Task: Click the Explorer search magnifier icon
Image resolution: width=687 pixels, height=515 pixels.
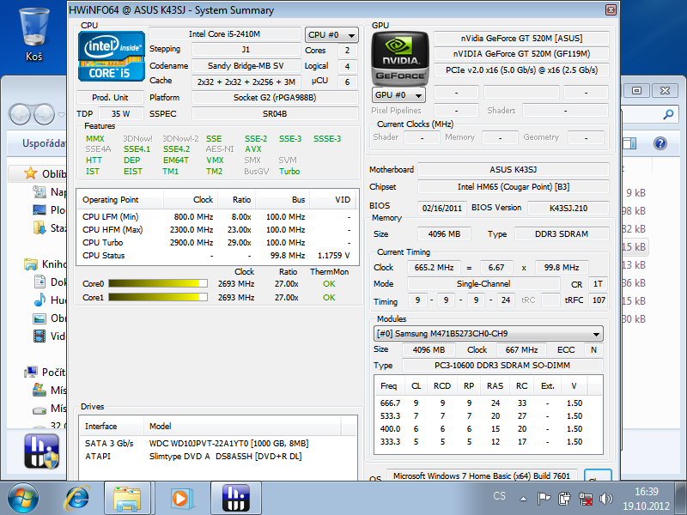Action: click(668, 115)
